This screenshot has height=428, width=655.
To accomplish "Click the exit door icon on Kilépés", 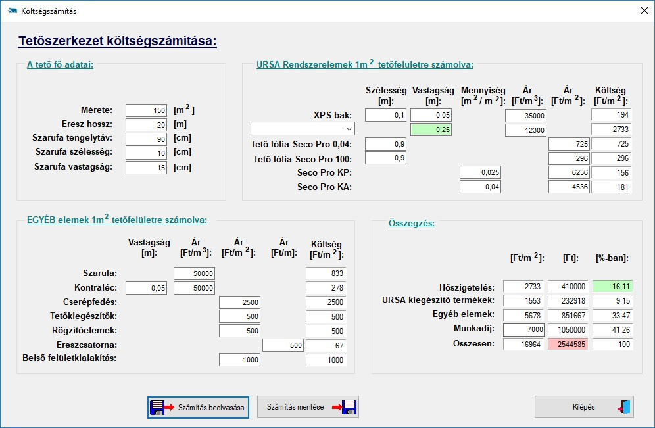I will point(625,408).
